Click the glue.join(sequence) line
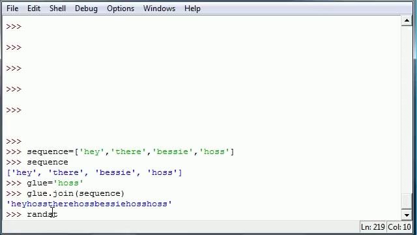417x235 pixels. tap(65, 193)
